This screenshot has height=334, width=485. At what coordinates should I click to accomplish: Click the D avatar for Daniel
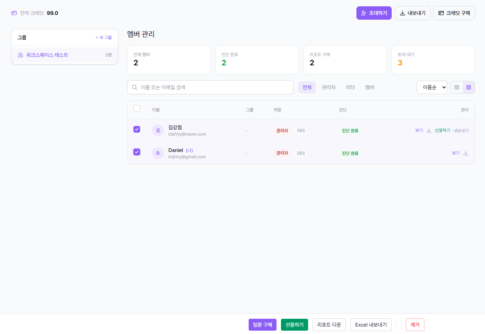pyautogui.click(x=158, y=153)
